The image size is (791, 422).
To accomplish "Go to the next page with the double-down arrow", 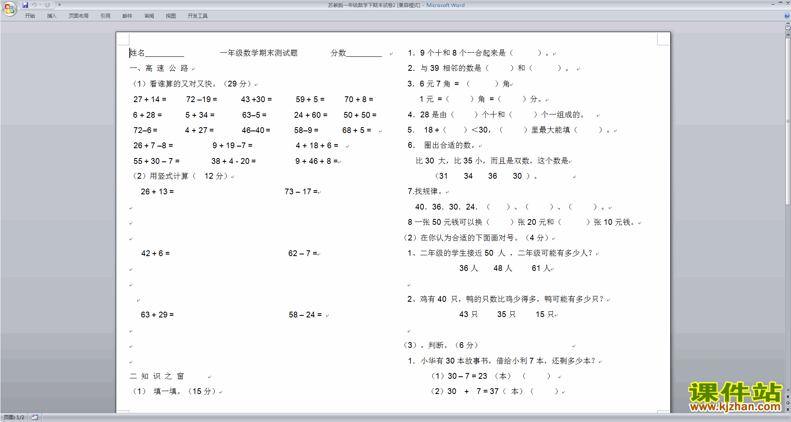I will pyautogui.click(x=788, y=409).
